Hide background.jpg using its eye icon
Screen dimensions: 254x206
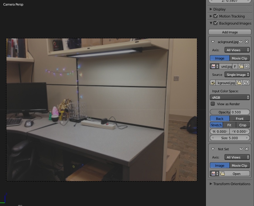pos(241,42)
